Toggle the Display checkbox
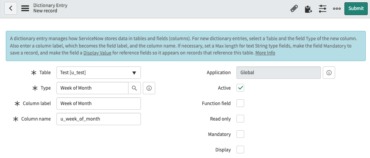370x158 pixels. pyautogui.click(x=240, y=150)
